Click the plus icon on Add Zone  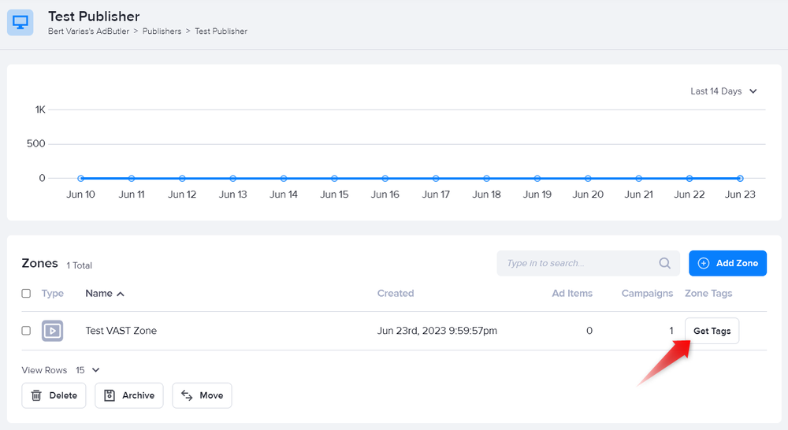(x=704, y=263)
